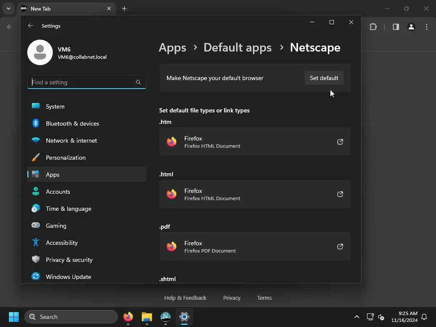Click the Bluetooth icon in sidebar
The image size is (436, 327).
36,123
